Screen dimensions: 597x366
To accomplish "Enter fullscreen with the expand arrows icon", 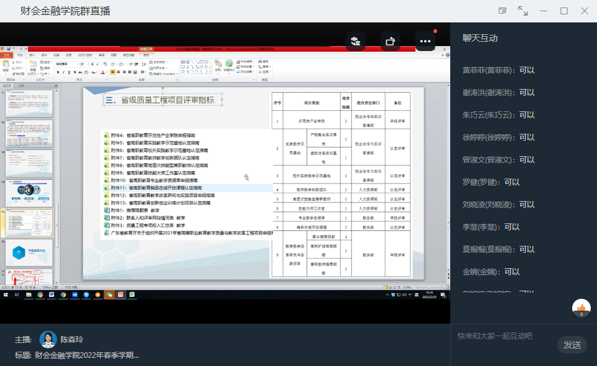I will coord(523,11).
